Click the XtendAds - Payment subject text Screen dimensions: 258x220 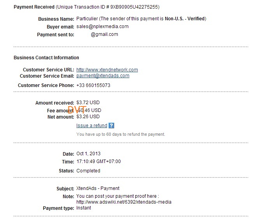pos(98,188)
